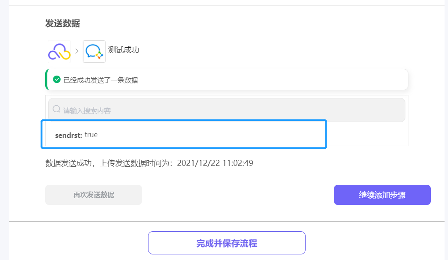The image size is (448, 260).
Task: Click the green success checkmark icon
Action: [x=57, y=80]
